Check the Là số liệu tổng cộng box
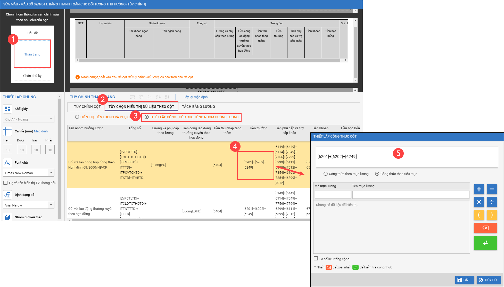The image size is (504, 287). pyautogui.click(x=316, y=259)
